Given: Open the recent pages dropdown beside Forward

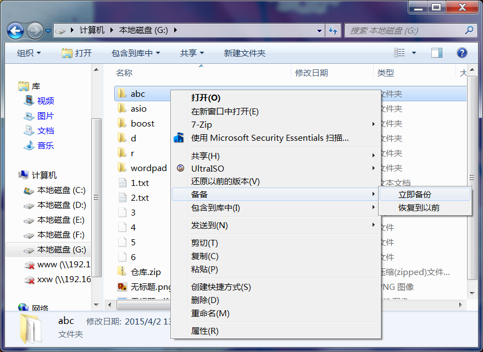Looking at the screenshot, I should click(48, 31).
